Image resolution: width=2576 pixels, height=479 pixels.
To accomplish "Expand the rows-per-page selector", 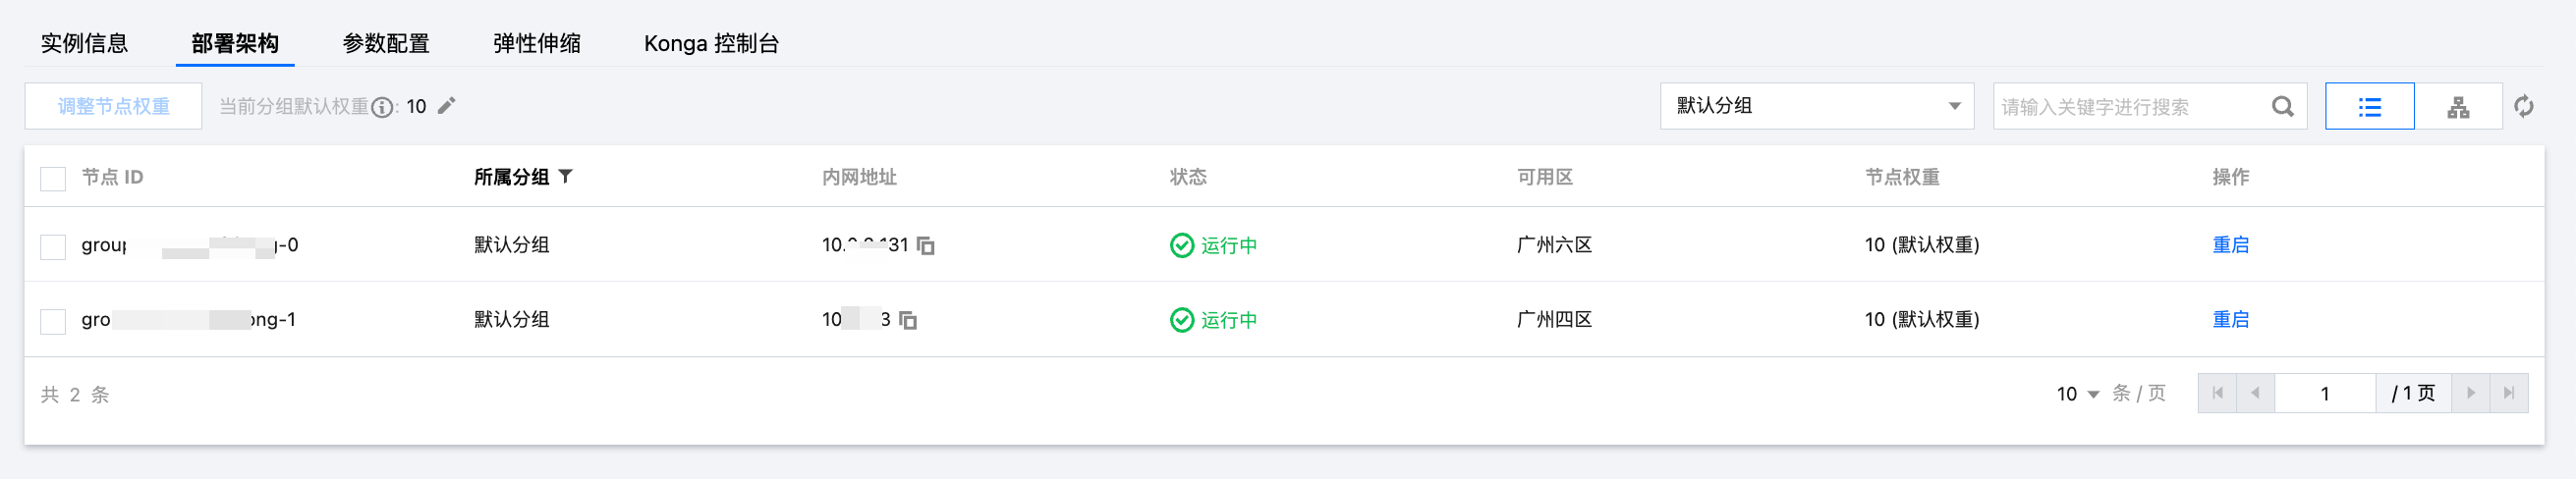I will coord(2078,394).
